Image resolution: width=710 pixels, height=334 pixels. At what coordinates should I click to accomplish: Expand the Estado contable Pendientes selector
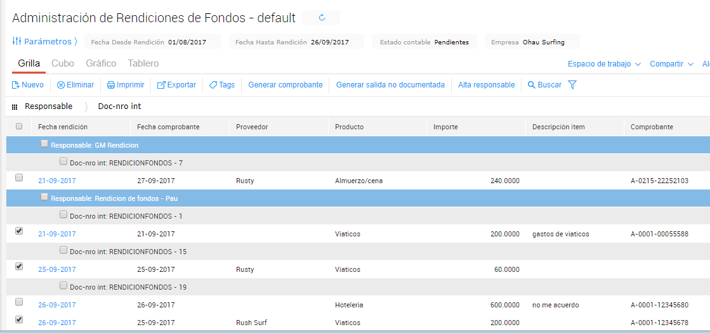click(x=451, y=42)
